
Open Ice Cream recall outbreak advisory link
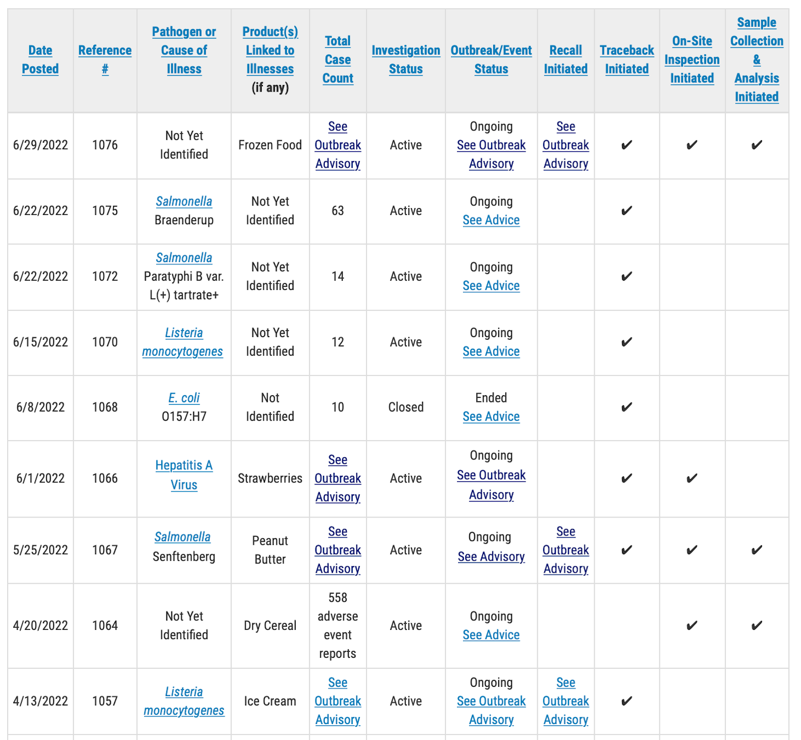click(x=566, y=701)
